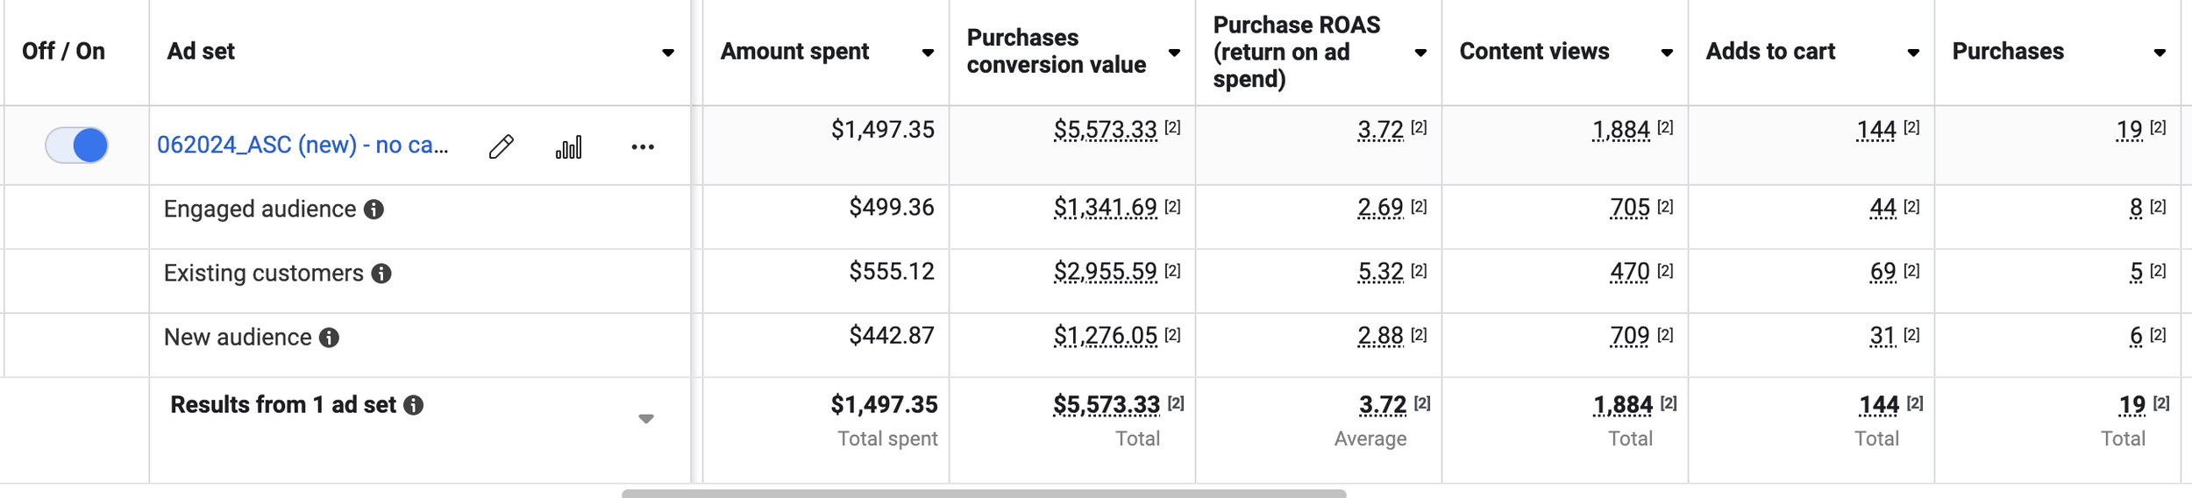This screenshot has width=2192, height=498.
Task: Open the Purchase ROAS column dropdown
Action: [1420, 53]
